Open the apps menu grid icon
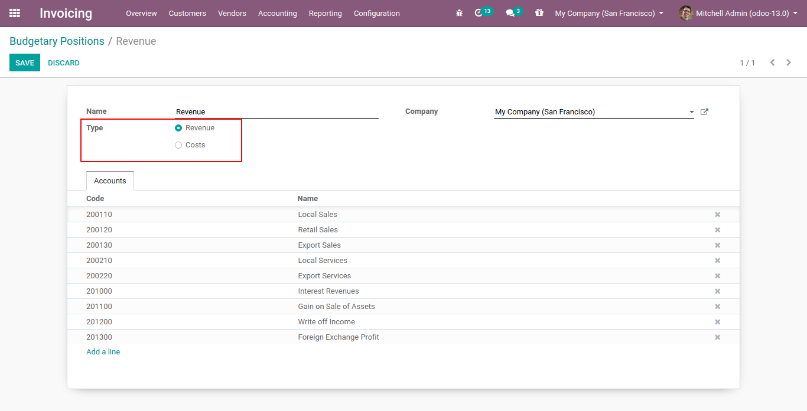807x411 pixels. pos(14,13)
